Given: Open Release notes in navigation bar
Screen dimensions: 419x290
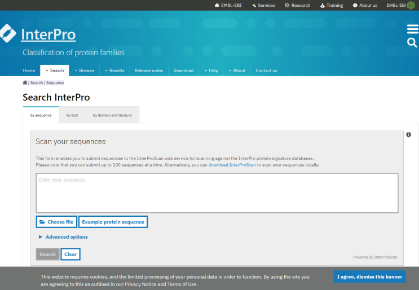Looking at the screenshot, I should 149,70.
